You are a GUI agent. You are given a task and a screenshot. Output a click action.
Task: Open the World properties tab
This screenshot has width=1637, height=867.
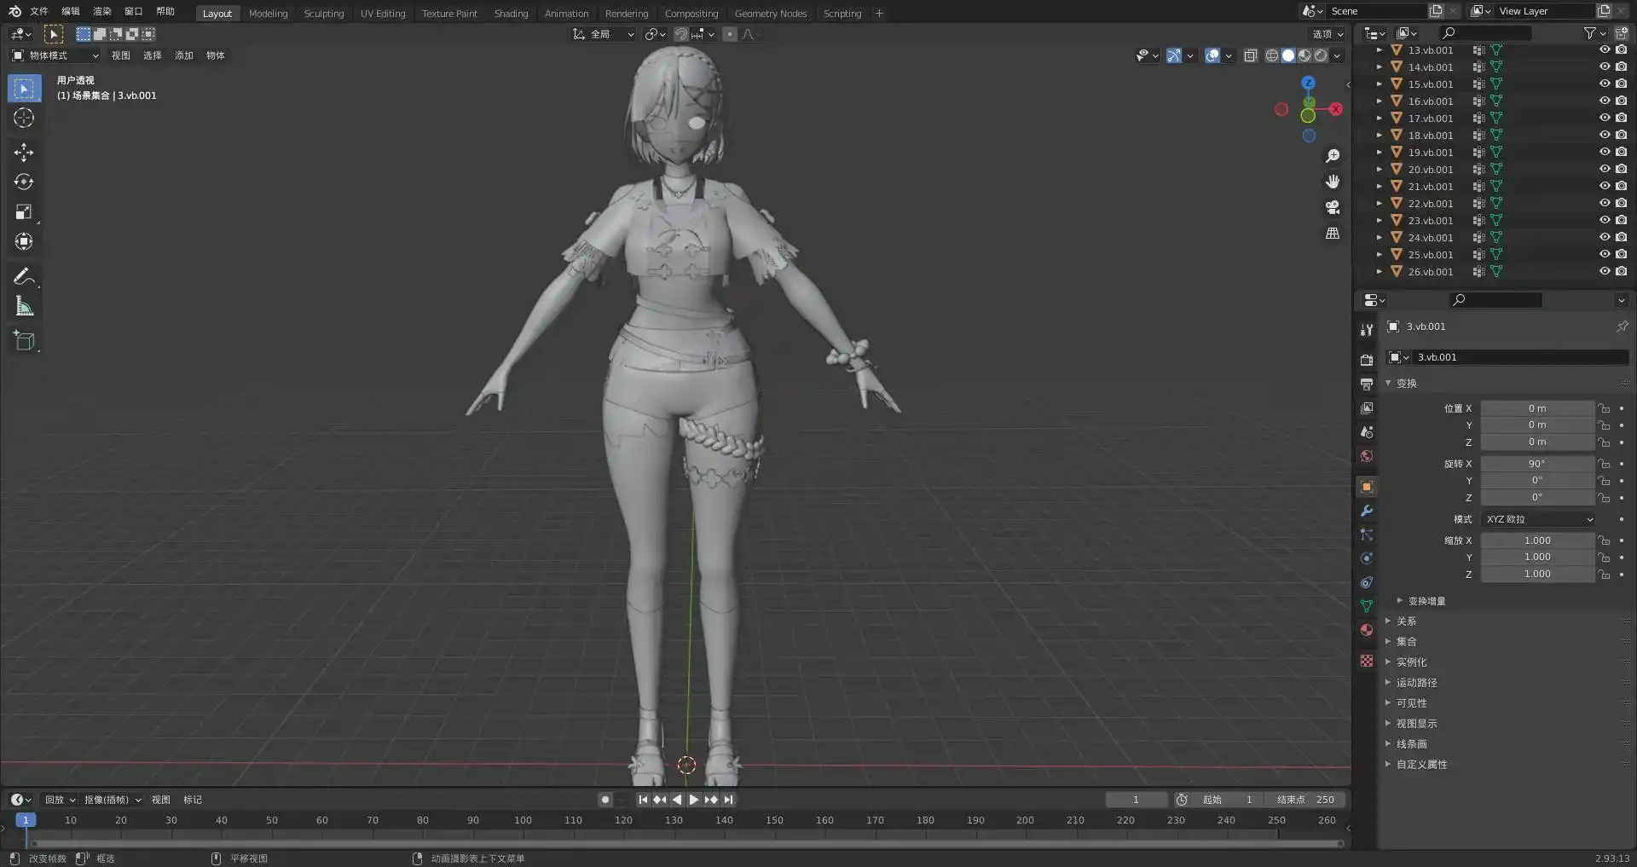1367,456
